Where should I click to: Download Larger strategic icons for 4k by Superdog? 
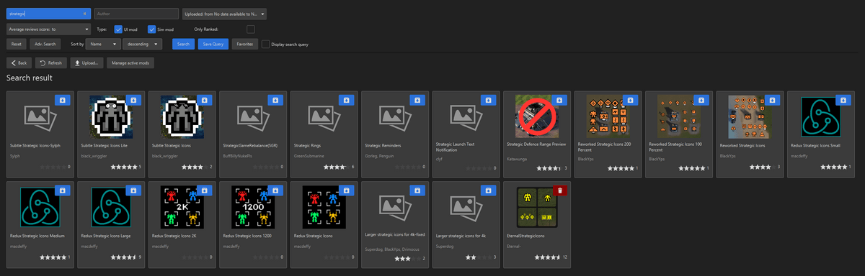coord(489,190)
